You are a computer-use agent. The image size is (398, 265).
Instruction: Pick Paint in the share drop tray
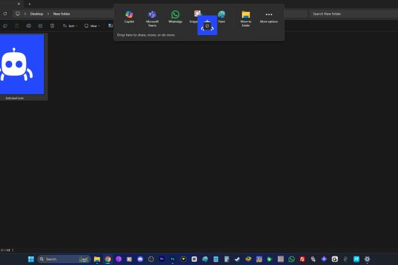(222, 17)
